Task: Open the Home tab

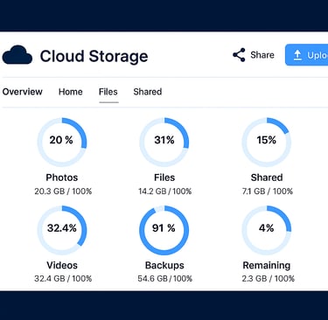Action: [71, 92]
